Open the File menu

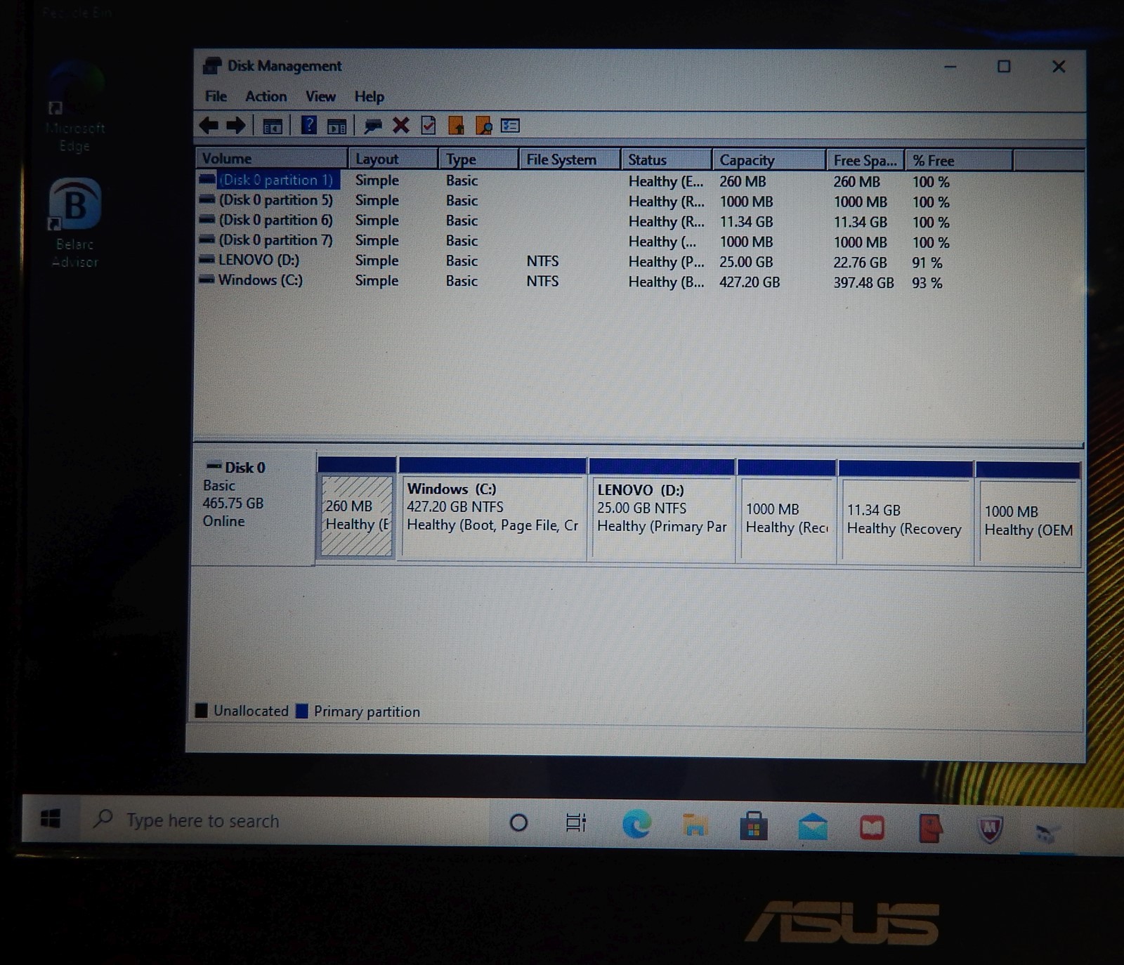216,96
